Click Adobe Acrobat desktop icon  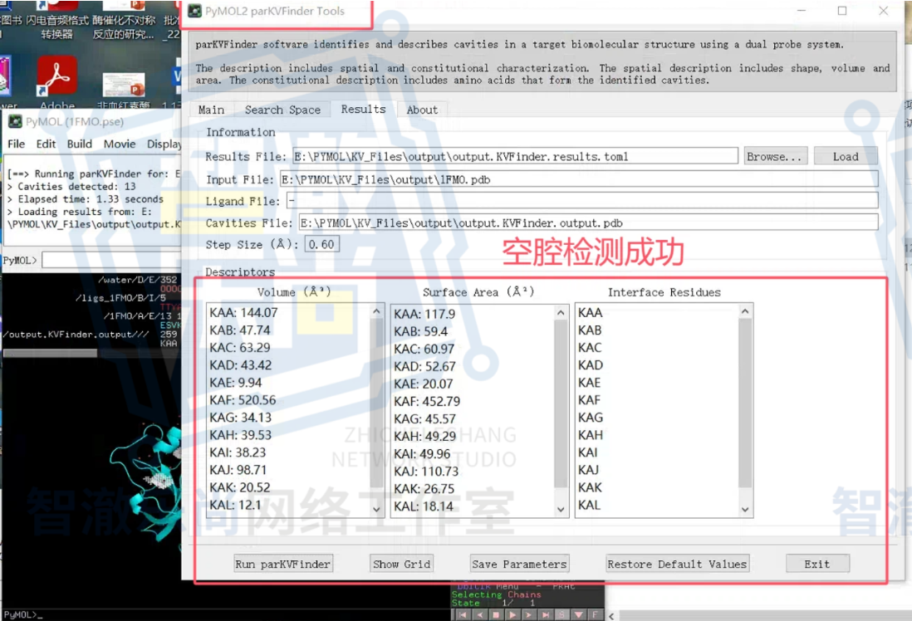57,76
